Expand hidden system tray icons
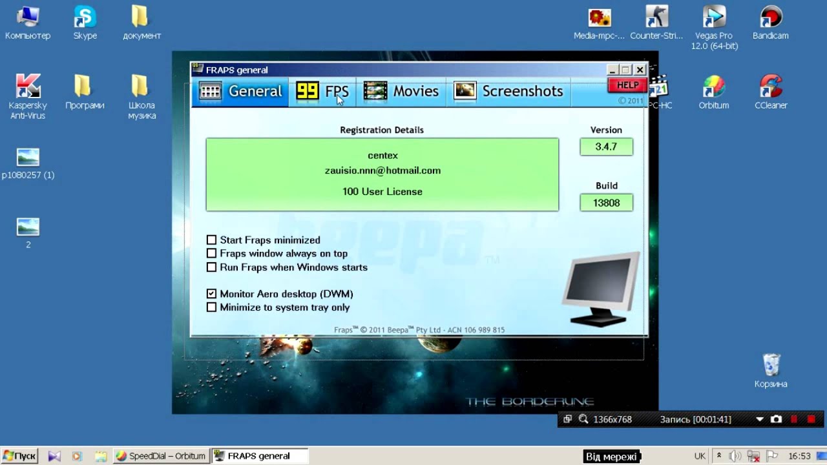 [719, 456]
